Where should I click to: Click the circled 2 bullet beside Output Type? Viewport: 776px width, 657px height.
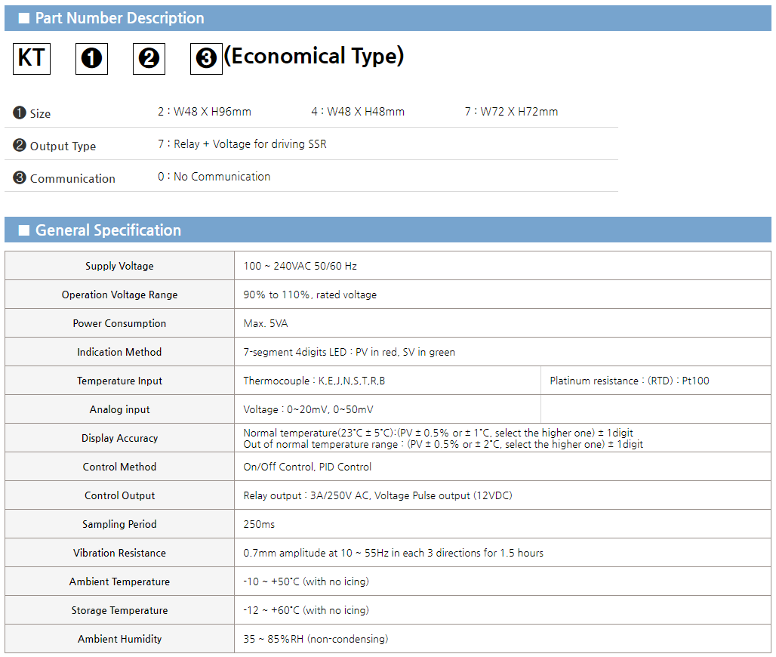click(20, 145)
